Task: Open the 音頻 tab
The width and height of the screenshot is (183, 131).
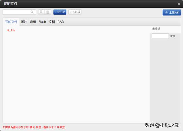Action: [x=33, y=22]
